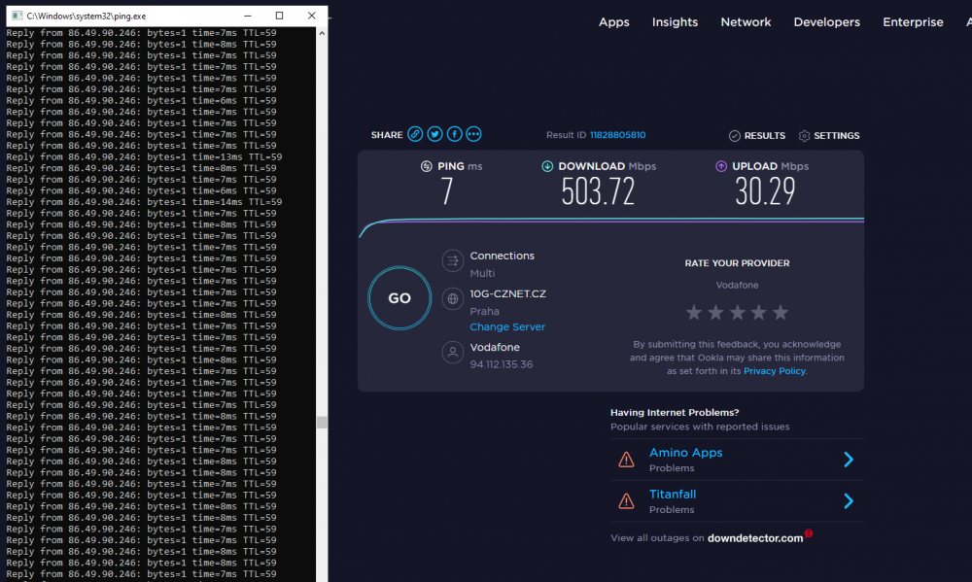Copy the result link via share icon
This screenshot has width=972, height=582.
[415, 135]
